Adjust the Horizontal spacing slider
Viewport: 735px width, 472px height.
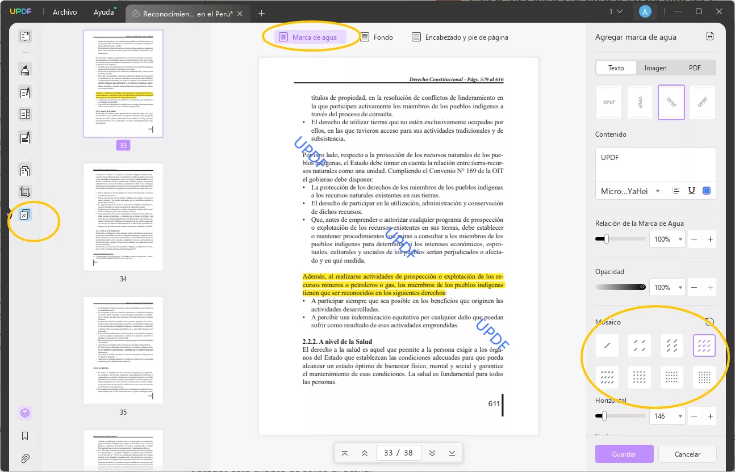(620, 416)
